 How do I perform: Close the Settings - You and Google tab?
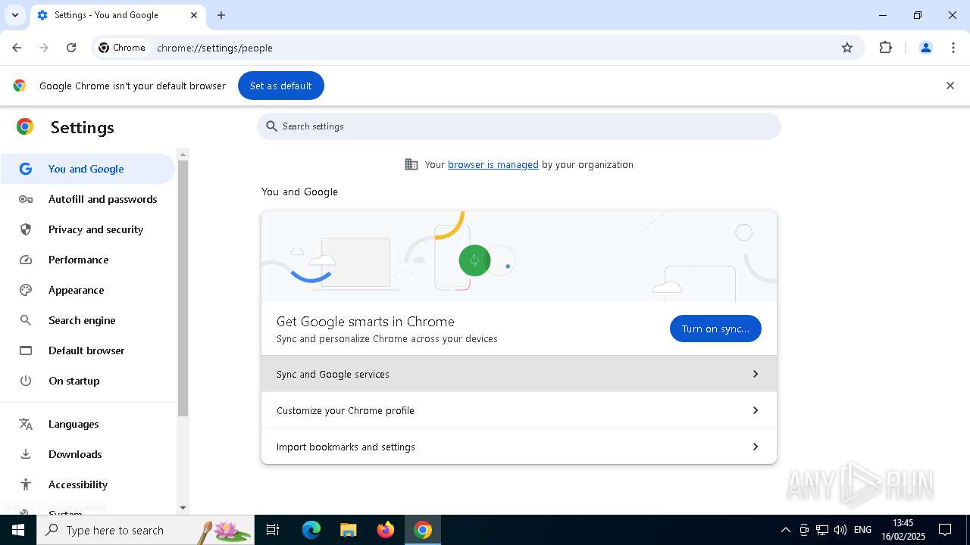194,15
